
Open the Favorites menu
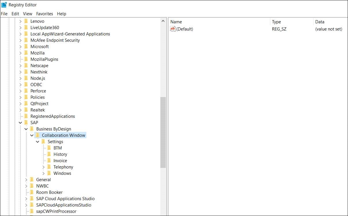tap(45, 14)
